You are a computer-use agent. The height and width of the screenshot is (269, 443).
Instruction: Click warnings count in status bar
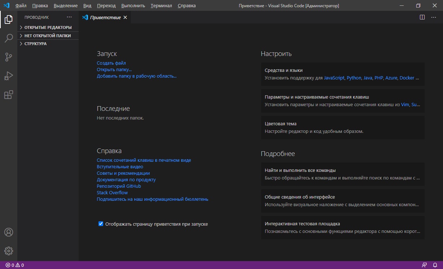pos(20,265)
